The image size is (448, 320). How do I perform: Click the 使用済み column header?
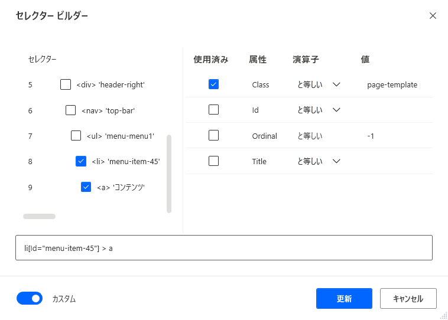tap(211, 60)
